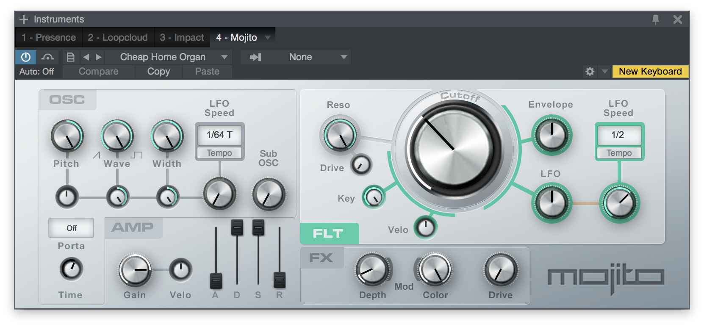This screenshot has height=327, width=704.
Task: Click the Compare button
Action: (x=98, y=72)
